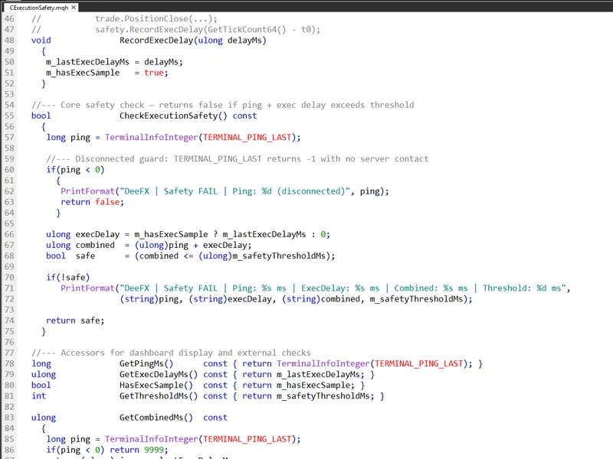Screen dimensions: 613x459
Task: Click the GetExecDelayMs() accessor
Action: (159, 374)
